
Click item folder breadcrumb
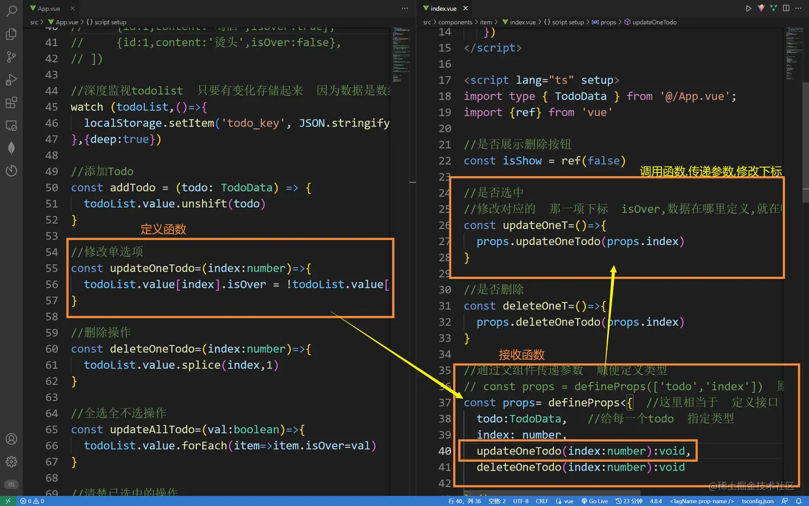pos(486,22)
